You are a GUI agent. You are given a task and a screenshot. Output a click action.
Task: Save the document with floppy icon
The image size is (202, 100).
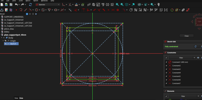pos(11,5)
